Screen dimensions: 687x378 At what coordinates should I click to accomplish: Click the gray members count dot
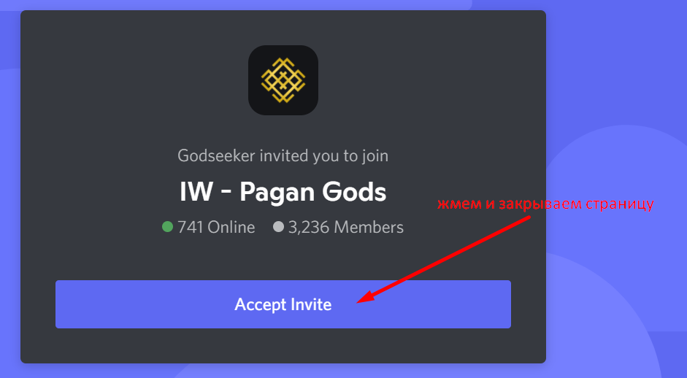pyautogui.click(x=278, y=226)
